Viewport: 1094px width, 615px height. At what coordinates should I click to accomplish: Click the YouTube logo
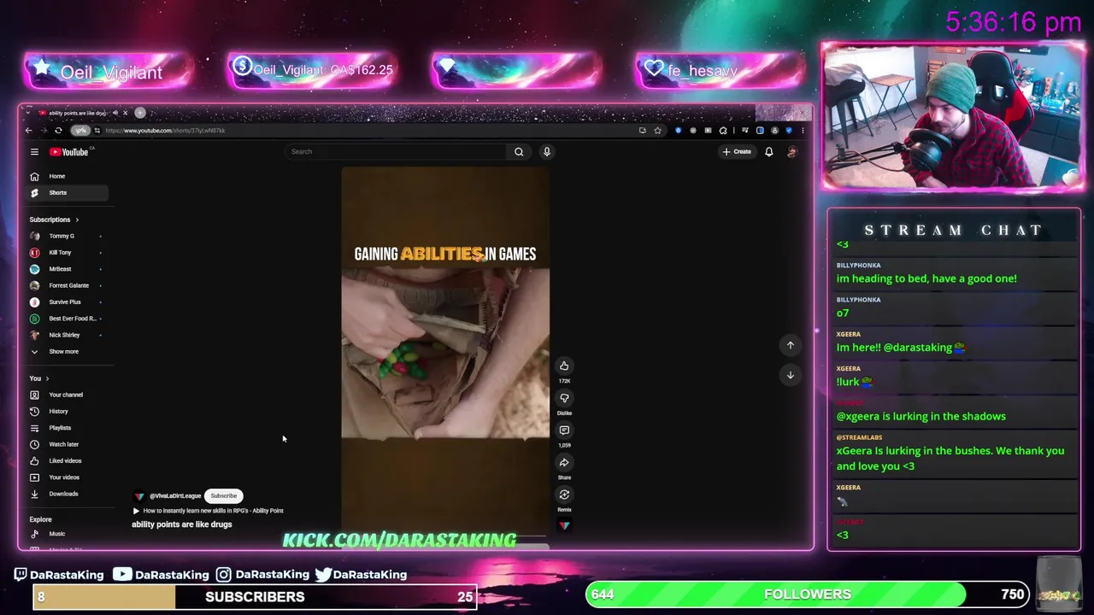(70, 152)
